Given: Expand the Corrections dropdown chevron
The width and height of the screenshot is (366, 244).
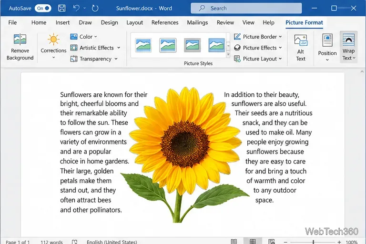Looking at the screenshot, I should [53, 58].
